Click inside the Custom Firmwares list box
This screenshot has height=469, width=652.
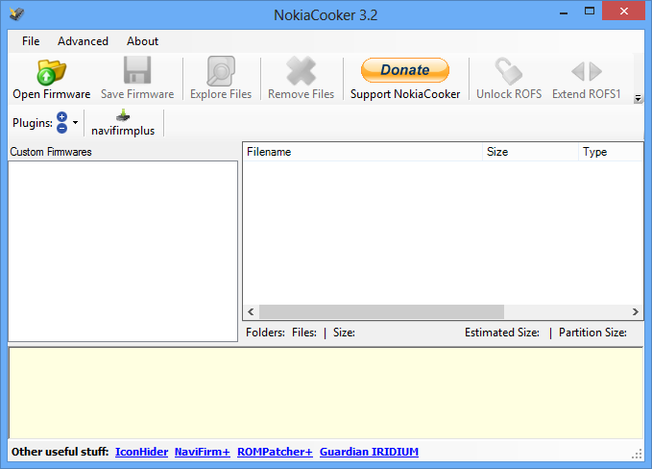click(x=123, y=252)
